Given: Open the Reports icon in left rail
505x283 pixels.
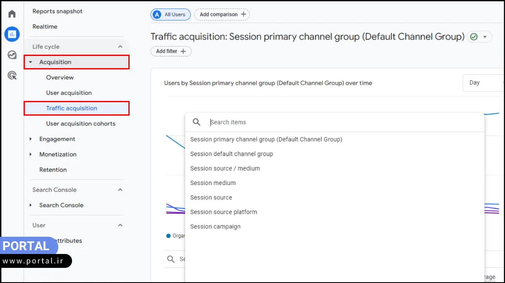Looking at the screenshot, I should tap(12, 34).
